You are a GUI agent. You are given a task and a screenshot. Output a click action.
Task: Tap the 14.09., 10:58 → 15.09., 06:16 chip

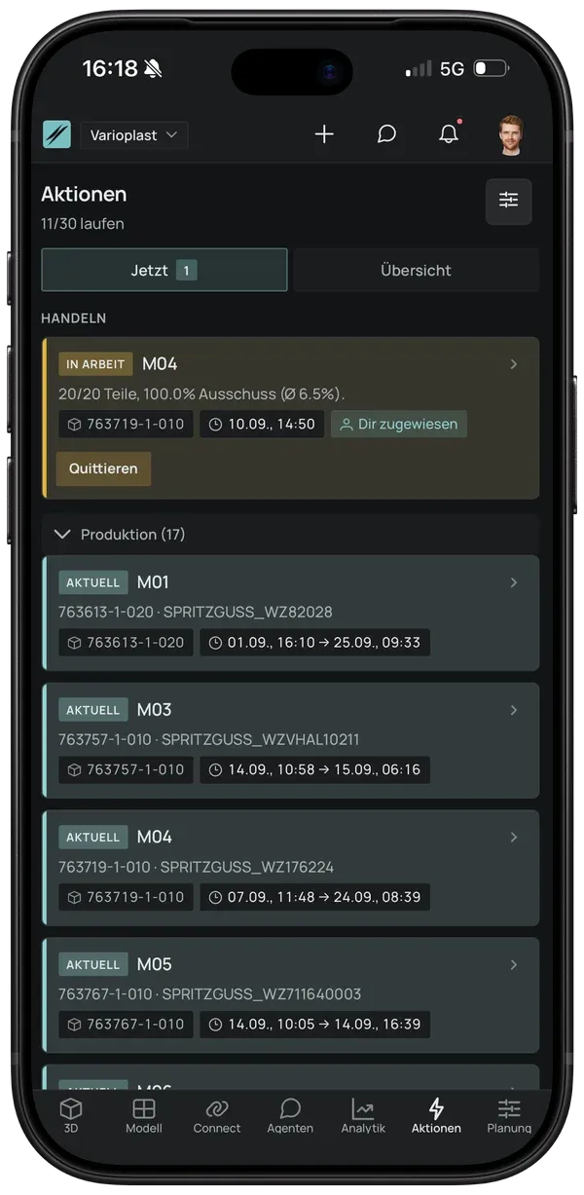(x=315, y=769)
